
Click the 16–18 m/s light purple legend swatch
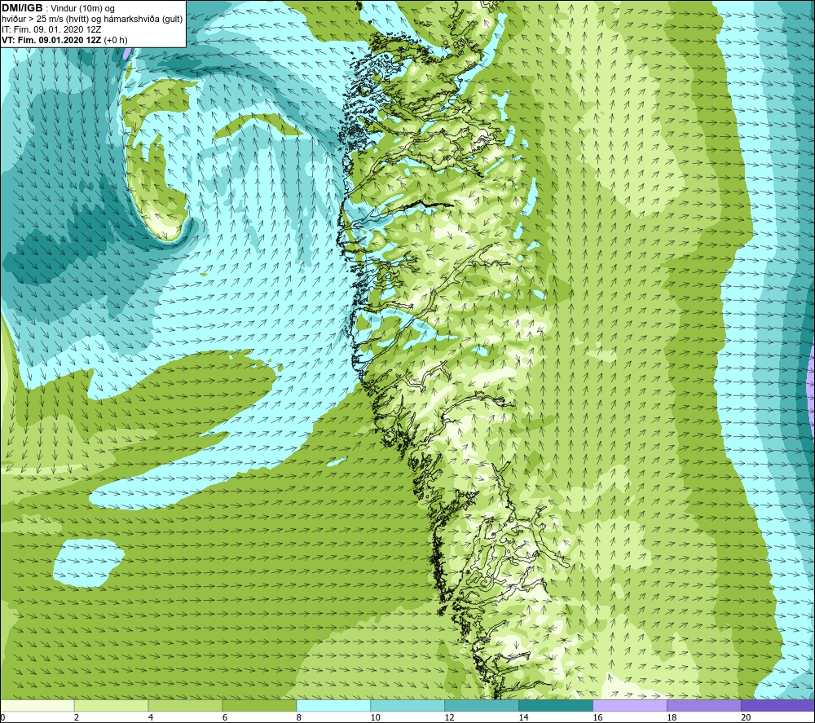tap(630, 705)
